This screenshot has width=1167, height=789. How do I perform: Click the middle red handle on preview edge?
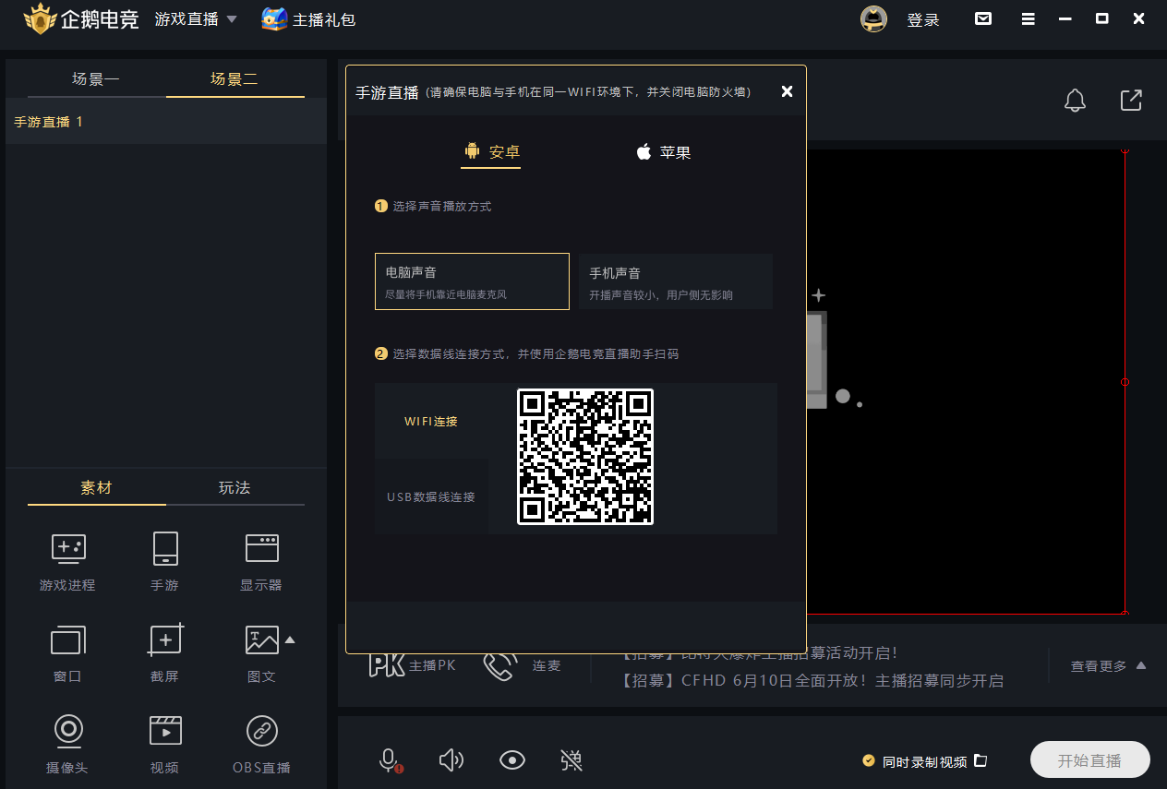click(1125, 381)
